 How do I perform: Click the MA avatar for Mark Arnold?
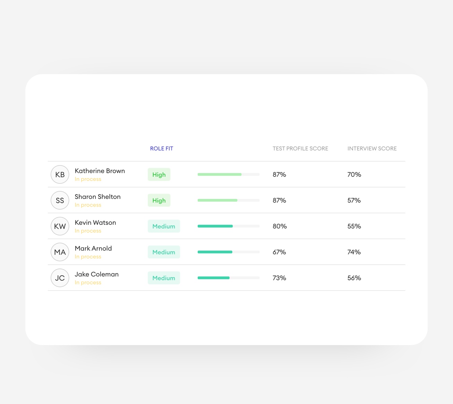[60, 252]
